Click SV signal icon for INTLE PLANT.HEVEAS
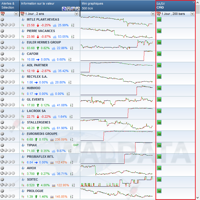The width and height of the screenshot is (200, 200). click(x=159, y=19)
